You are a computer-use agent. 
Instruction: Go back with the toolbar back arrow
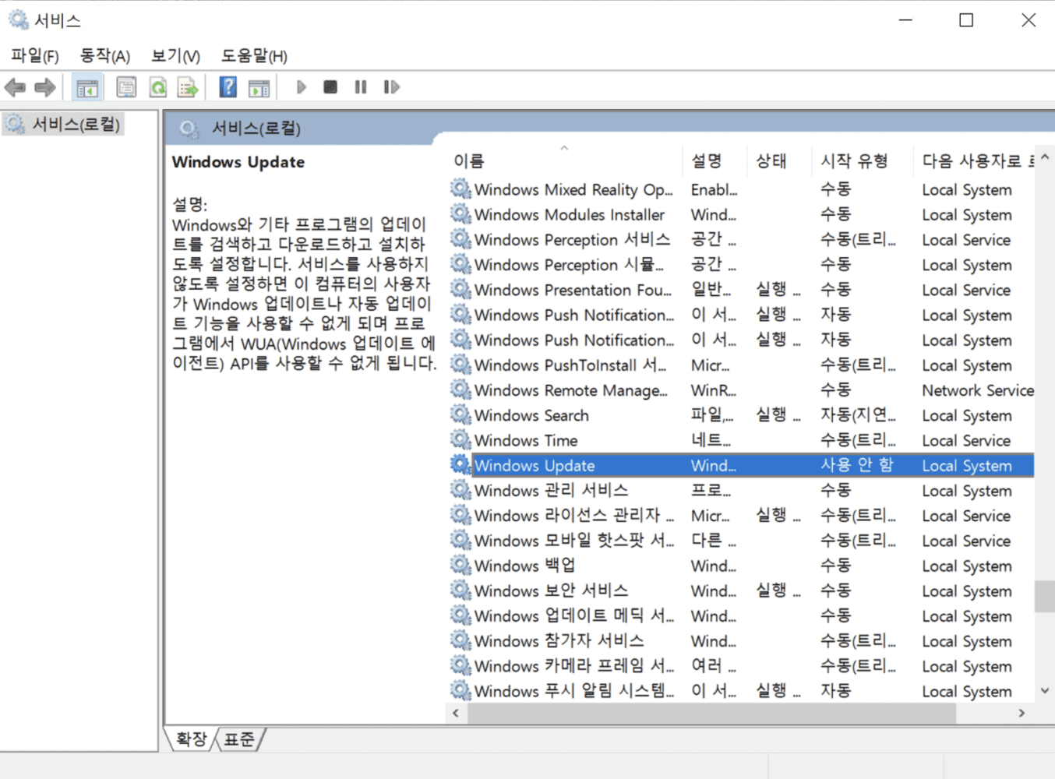(x=15, y=87)
